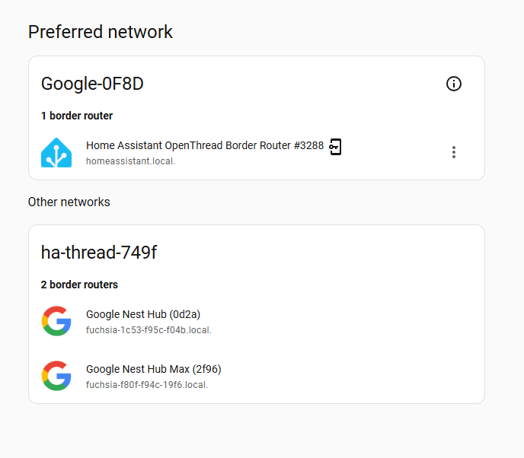Viewport: 524px width, 458px height.
Task: Click the "2 border routers" label
Action: pos(79,285)
